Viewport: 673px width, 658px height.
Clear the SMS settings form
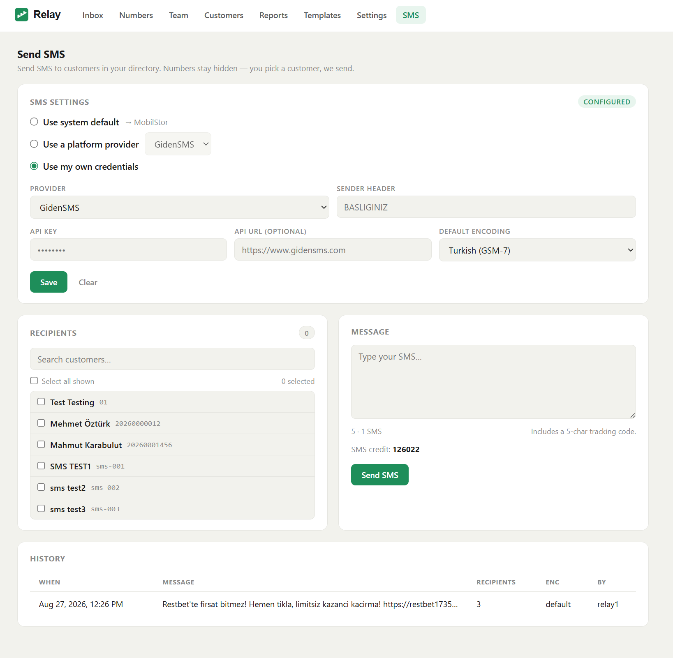[x=88, y=282]
